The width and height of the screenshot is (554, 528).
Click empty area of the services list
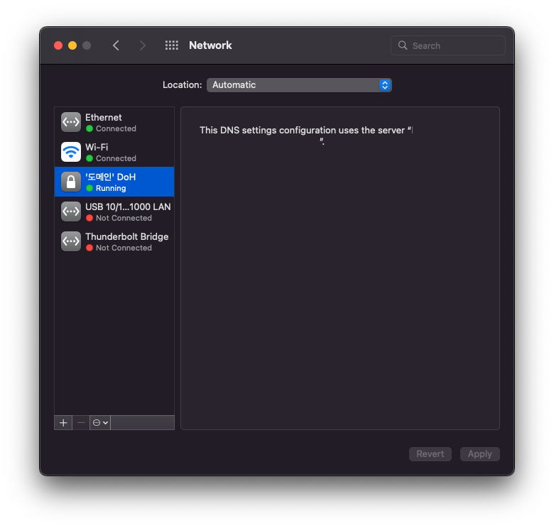[x=114, y=334]
